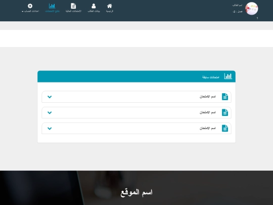Click the student profile avatar picture

pos(252,9)
